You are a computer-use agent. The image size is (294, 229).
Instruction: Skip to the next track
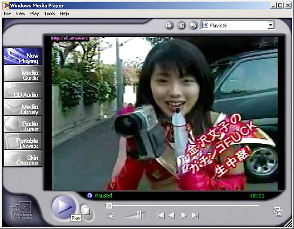pos(195,216)
